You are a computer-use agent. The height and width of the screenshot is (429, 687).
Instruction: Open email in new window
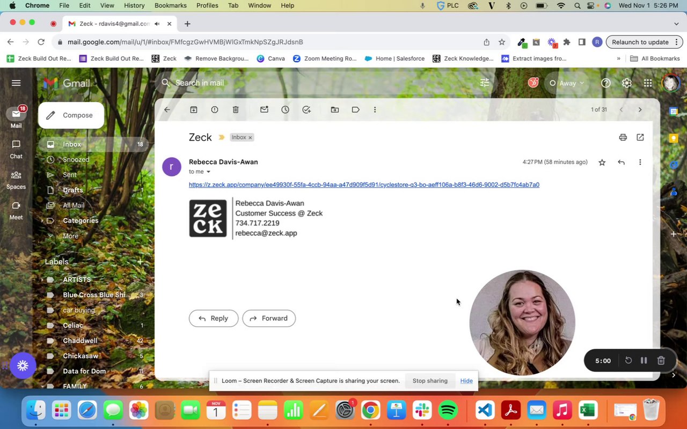(640, 137)
